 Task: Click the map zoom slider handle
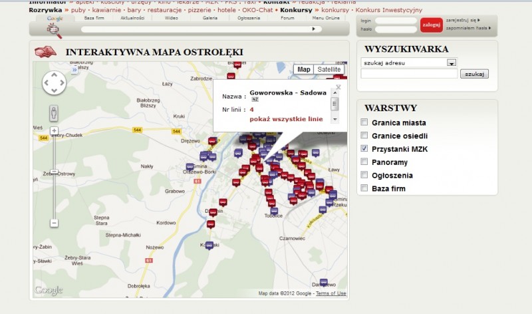54,172
